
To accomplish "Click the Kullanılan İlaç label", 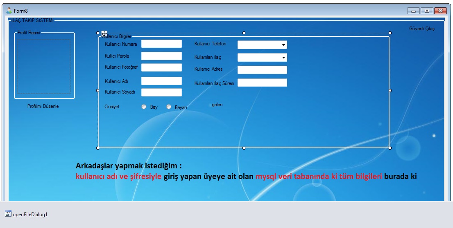I will click(x=208, y=57).
